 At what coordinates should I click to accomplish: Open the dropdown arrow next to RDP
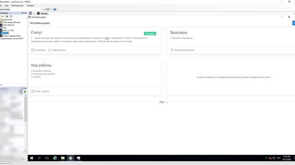tap(52, 9)
